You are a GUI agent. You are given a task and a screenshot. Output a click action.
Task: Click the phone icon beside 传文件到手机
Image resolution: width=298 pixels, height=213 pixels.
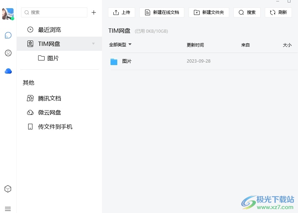click(x=30, y=127)
